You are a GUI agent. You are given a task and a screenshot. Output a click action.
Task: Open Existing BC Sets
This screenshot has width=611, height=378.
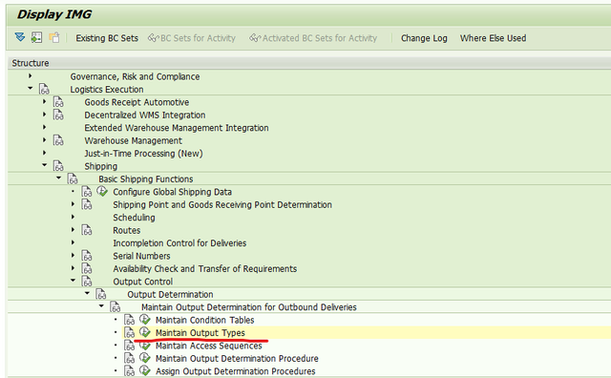point(107,38)
